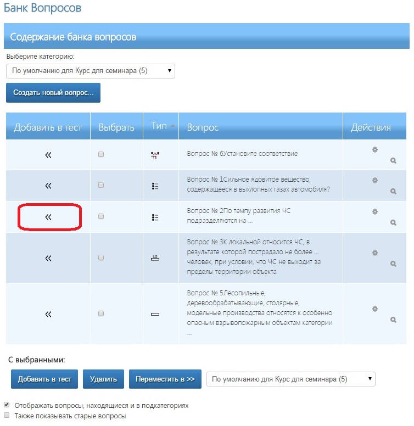The height and width of the screenshot is (426, 414).
Task: Sort table by the Тип column header
Action: pyautogui.click(x=159, y=126)
